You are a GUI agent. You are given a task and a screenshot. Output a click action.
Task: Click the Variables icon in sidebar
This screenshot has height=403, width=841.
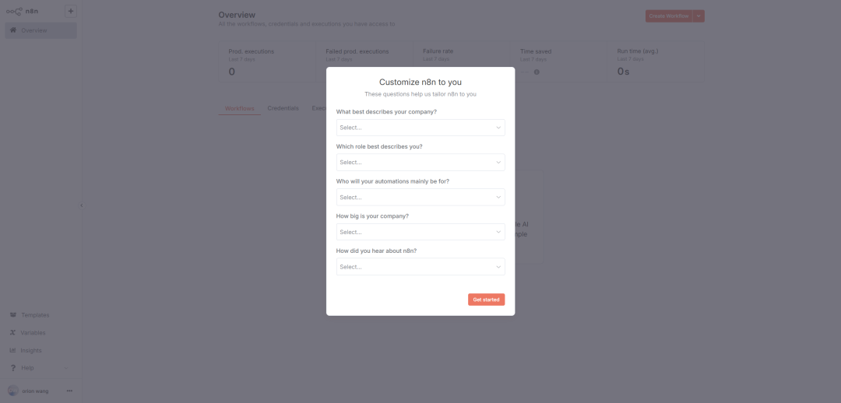[x=13, y=333]
